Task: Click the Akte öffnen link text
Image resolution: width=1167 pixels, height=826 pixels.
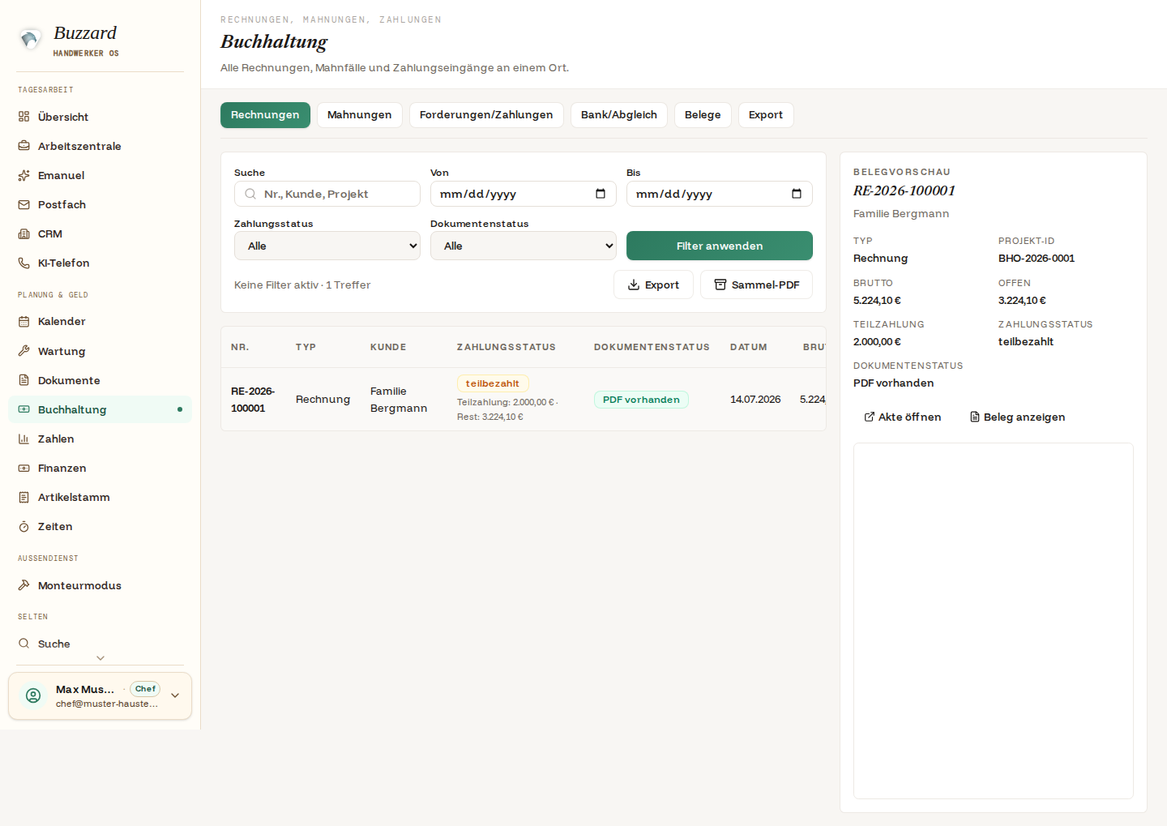Action: tap(910, 417)
